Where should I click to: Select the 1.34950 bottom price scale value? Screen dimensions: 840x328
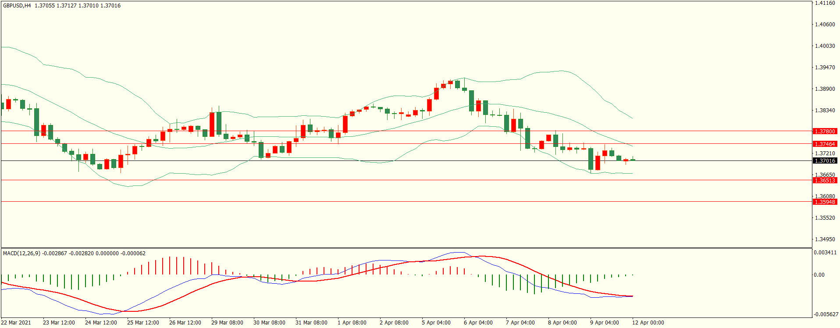pos(825,239)
